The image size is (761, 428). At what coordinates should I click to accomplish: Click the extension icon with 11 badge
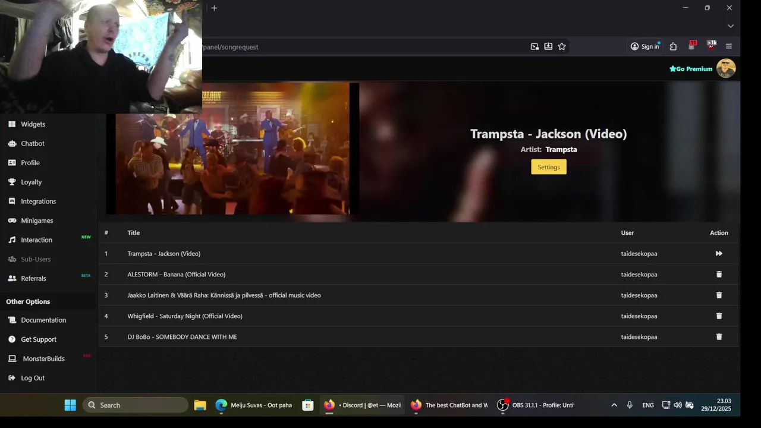pyautogui.click(x=692, y=46)
